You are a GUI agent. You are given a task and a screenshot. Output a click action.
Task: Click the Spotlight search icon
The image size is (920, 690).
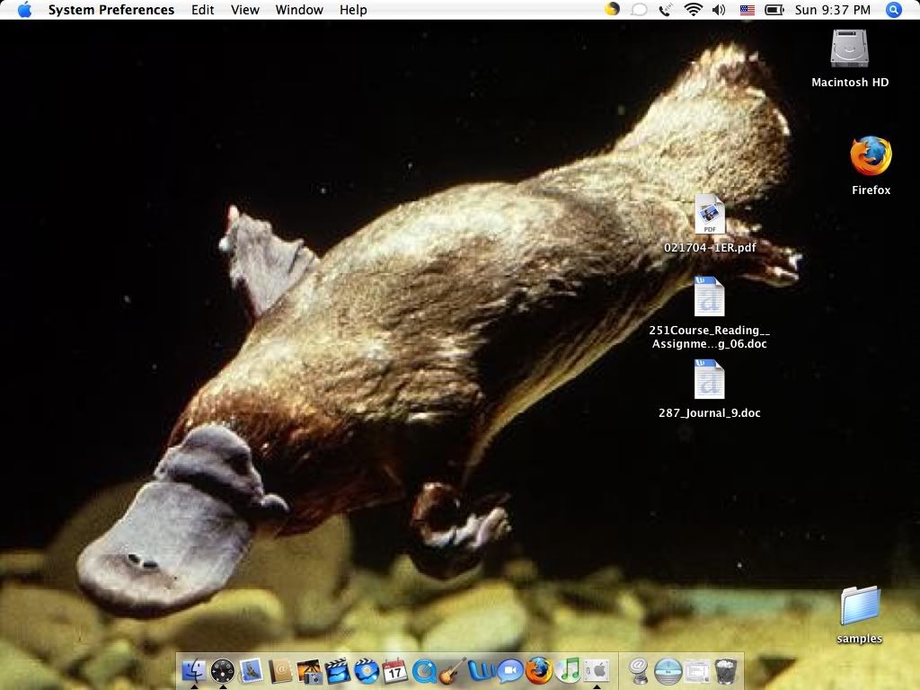click(893, 10)
